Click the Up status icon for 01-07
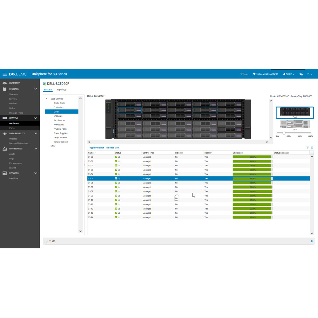Viewport: 318px width, 318px height. (116, 187)
